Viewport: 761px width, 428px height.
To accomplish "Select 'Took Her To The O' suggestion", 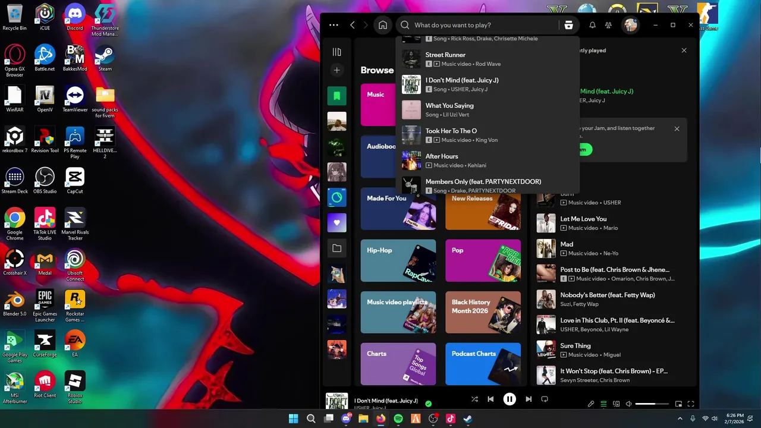I will (x=488, y=135).
